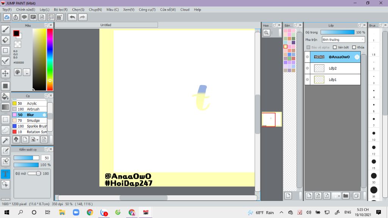Open the Lớp(L) menu
This screenshot has width=388, height=218.
(45, 9)
